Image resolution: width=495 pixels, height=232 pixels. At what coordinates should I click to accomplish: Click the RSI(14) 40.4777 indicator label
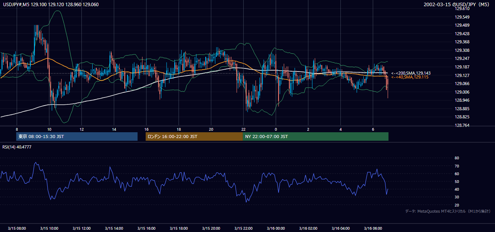[x=17, y=147]
